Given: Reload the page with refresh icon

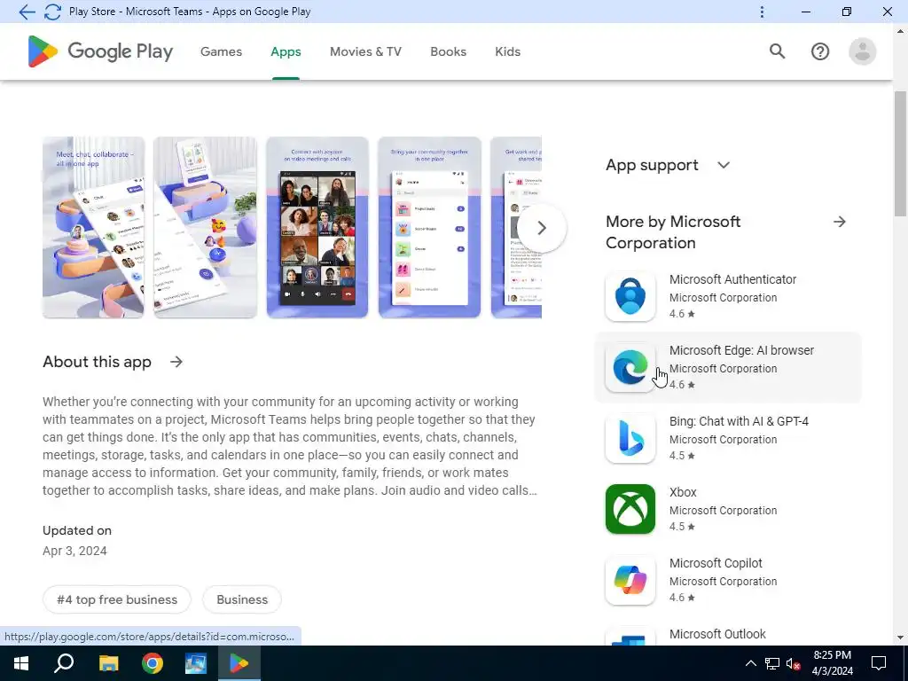Looking at the screenshot, I should point(52,12).
